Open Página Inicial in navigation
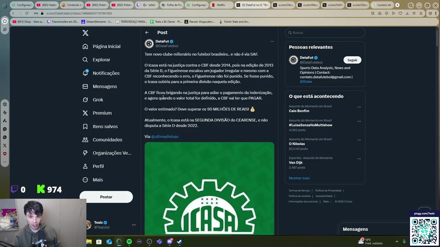Screen dimensions: 440x247 click(101, 46)
